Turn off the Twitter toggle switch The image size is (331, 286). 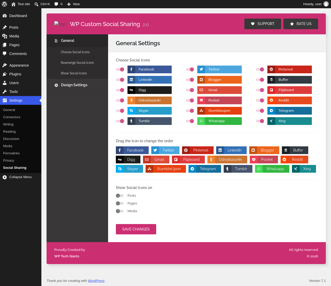tap(190, 69)
